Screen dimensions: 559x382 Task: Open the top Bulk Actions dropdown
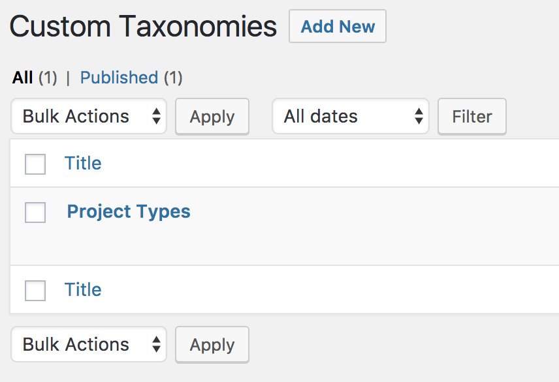tap(89, 117)
